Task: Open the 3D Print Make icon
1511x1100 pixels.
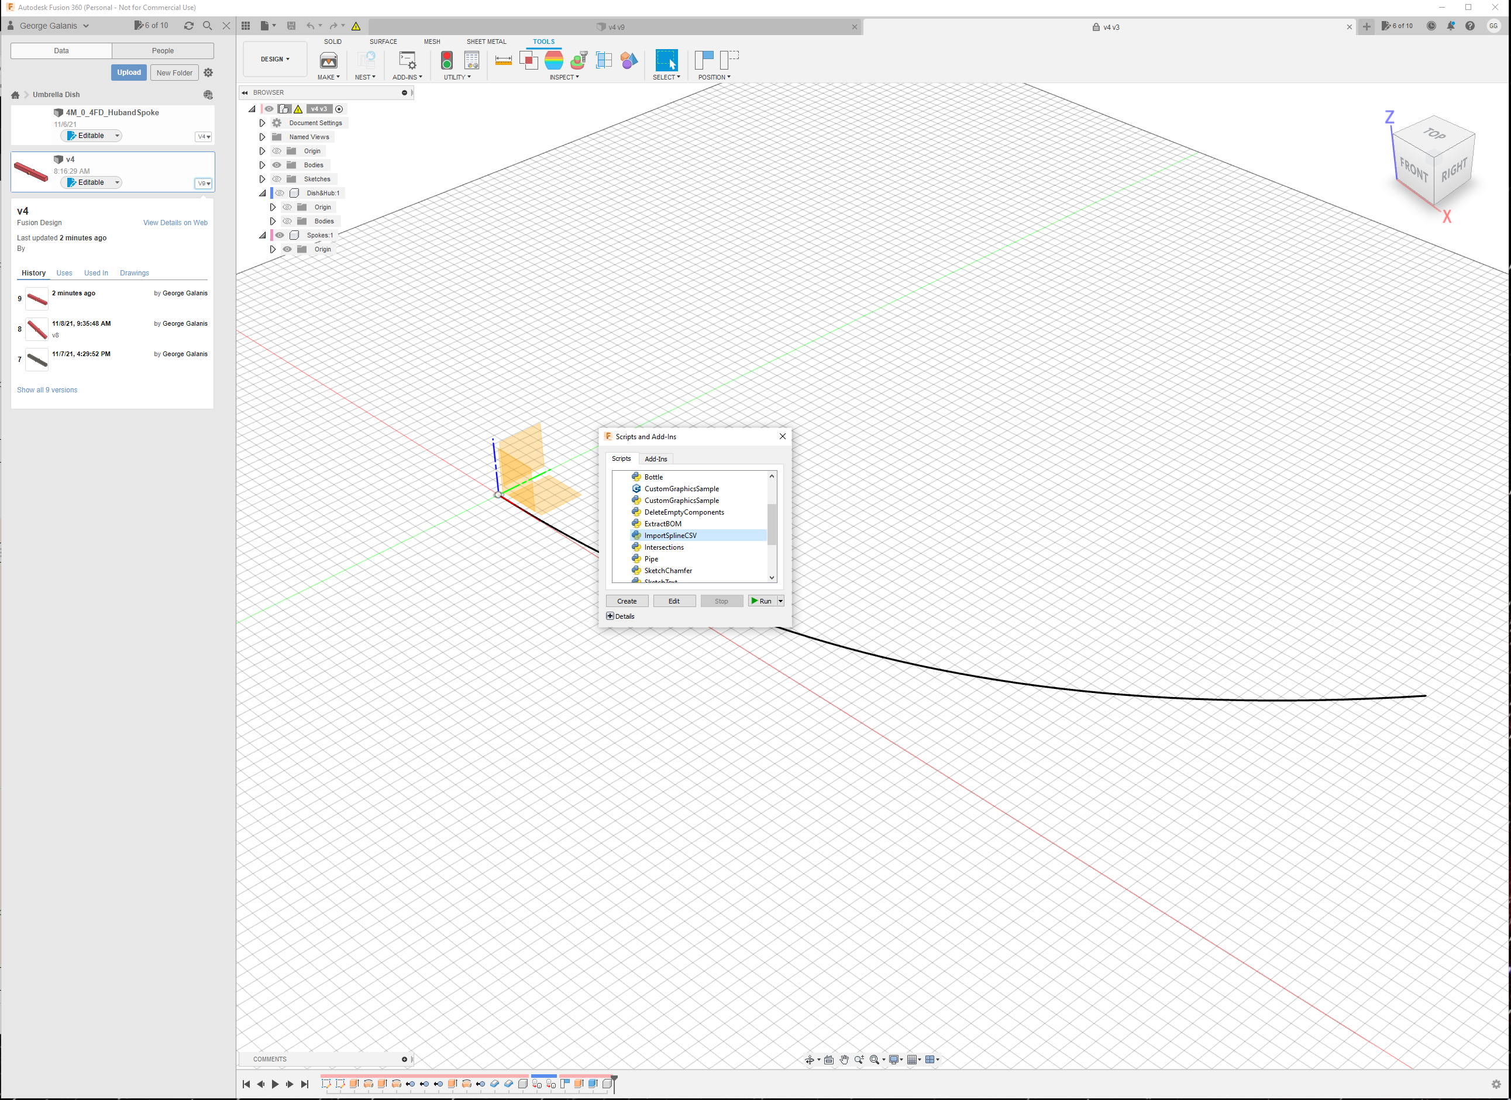Action: click(328, 61)
